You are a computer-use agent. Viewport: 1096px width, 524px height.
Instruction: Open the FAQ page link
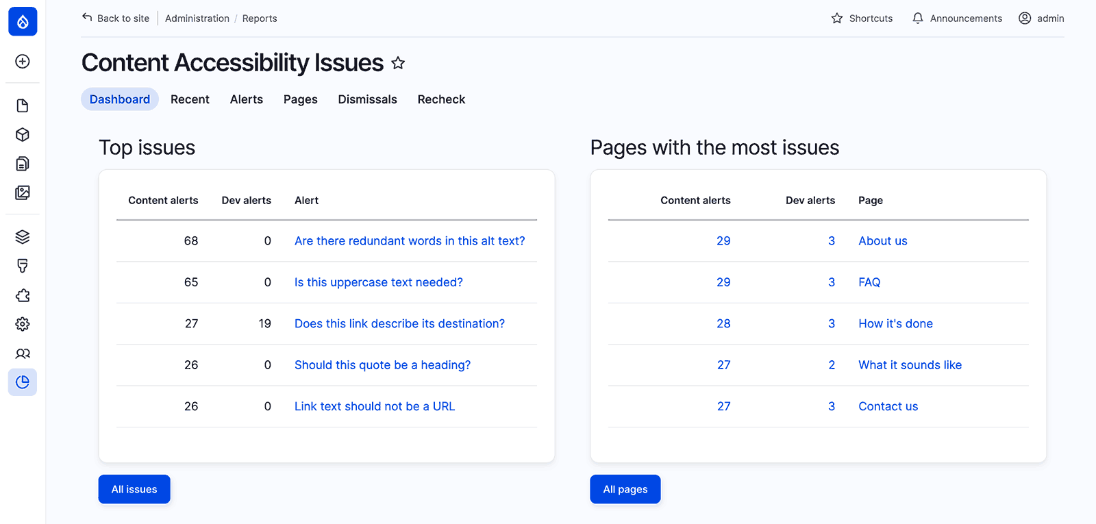(x=869, y=282)
